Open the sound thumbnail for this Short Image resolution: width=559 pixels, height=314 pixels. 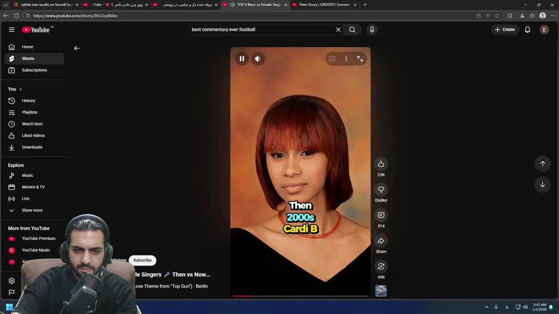[381, 291]
